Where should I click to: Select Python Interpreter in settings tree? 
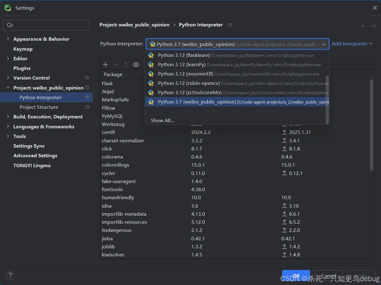coord(46,97)
